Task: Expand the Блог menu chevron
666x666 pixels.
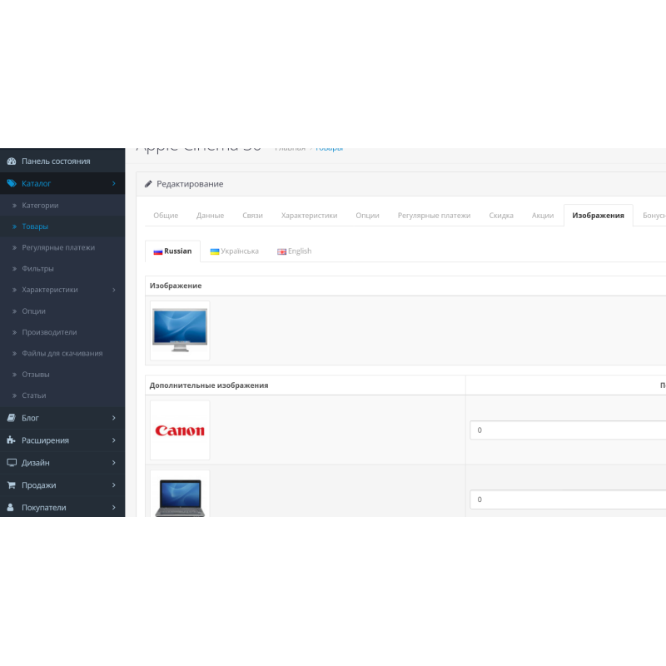Action: coord(113,418)
